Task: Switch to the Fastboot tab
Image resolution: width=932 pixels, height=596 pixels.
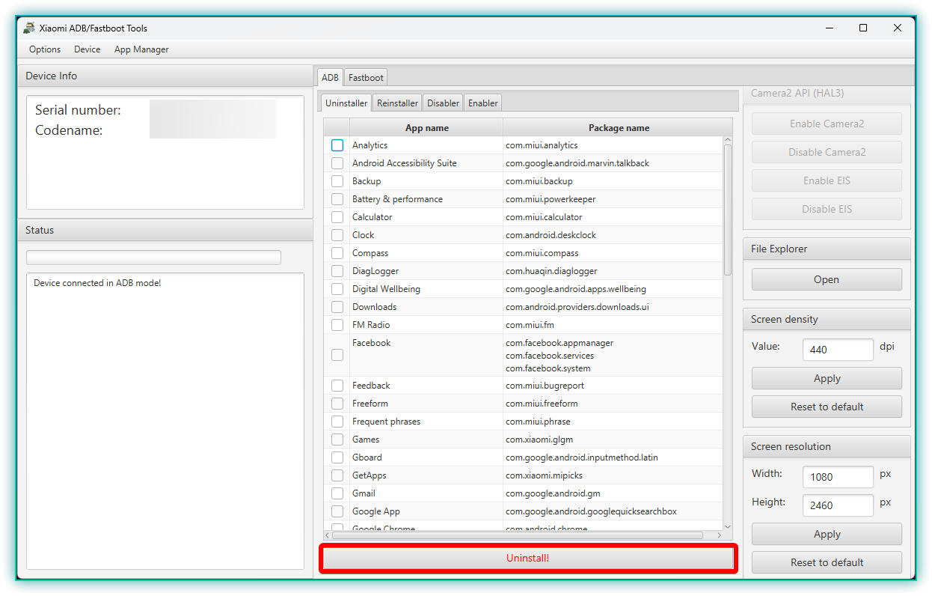Action: [x=366, y=77]
